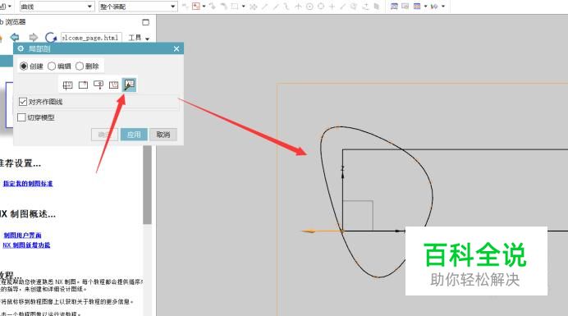Viewport: 568px width, 316px height.
Task: Click the NX 制图概述 heading text
Action: pos(28,214)
